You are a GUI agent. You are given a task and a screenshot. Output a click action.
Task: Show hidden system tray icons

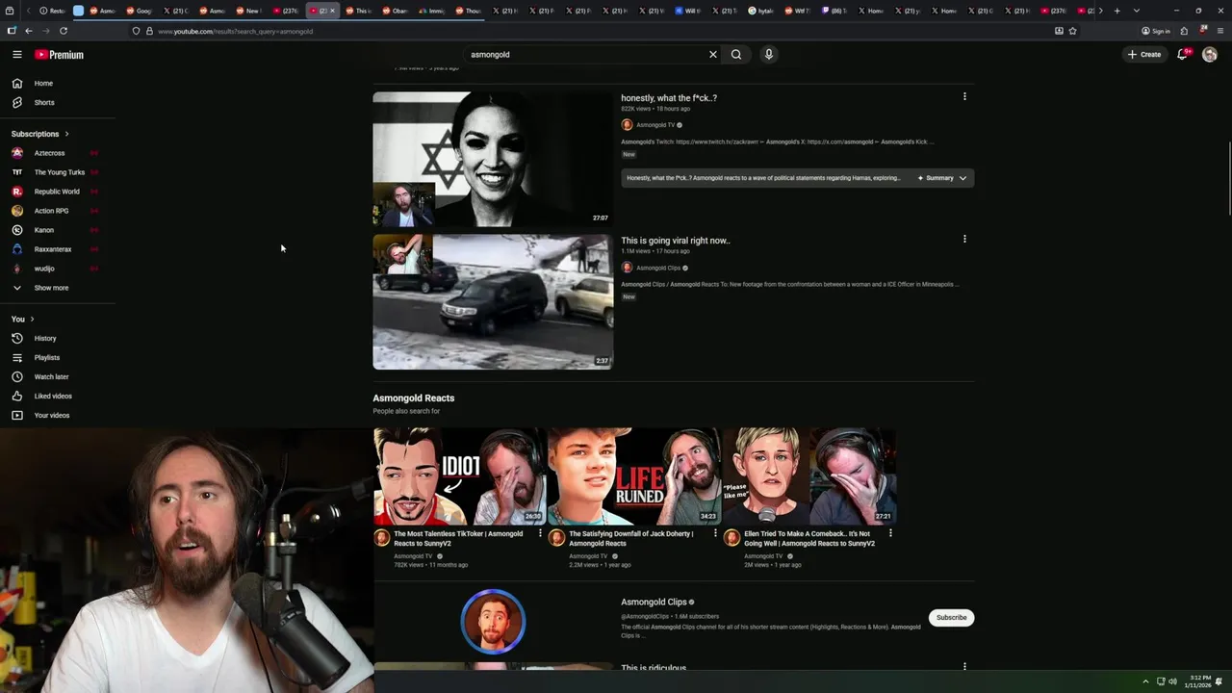click(1145, 681)
